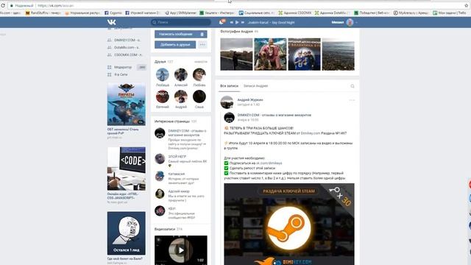Click КБУ! community avatar
Screen dimensions: 471x265
point(160,211)
